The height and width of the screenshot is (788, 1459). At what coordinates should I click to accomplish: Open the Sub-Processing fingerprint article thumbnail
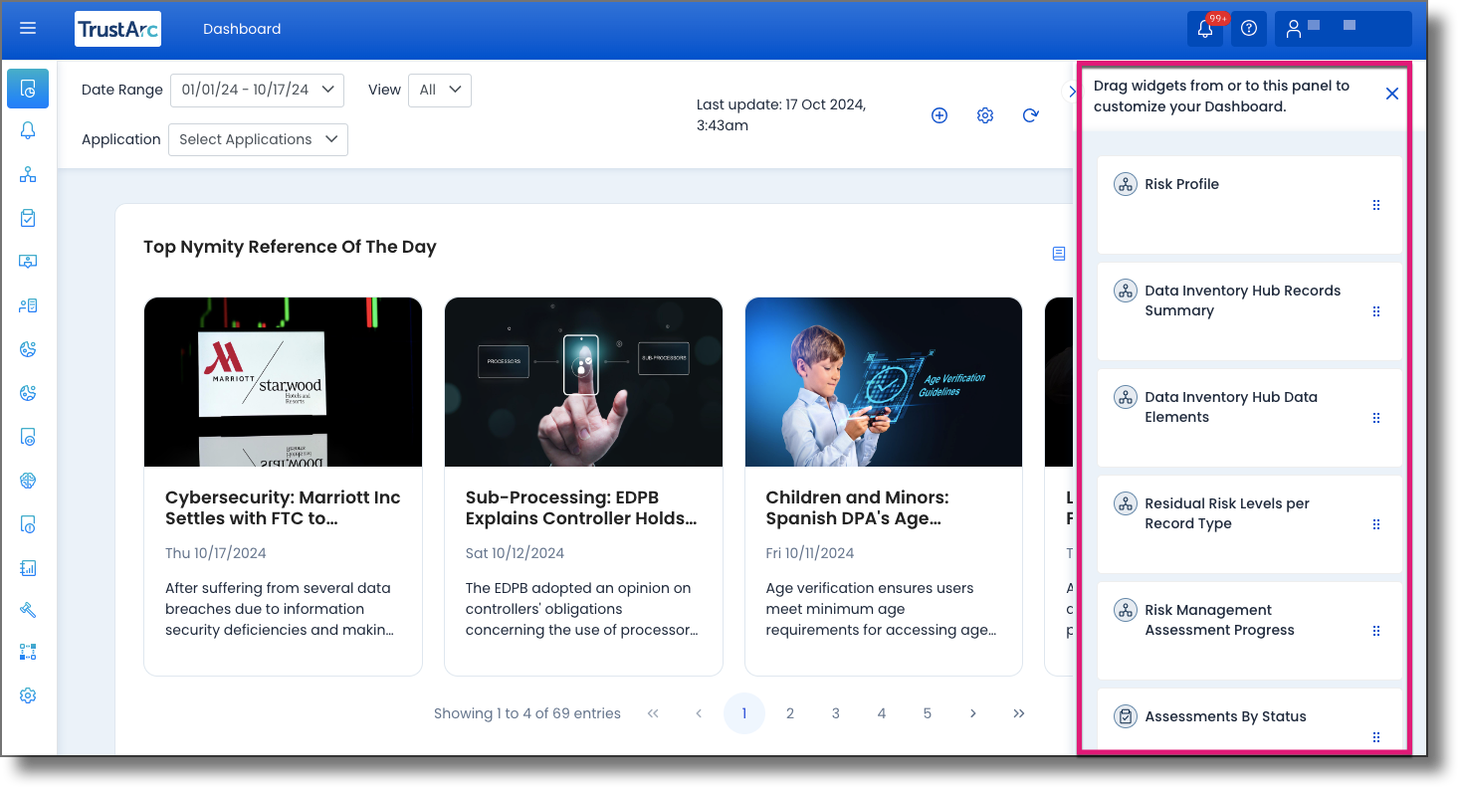coord(583,382)
